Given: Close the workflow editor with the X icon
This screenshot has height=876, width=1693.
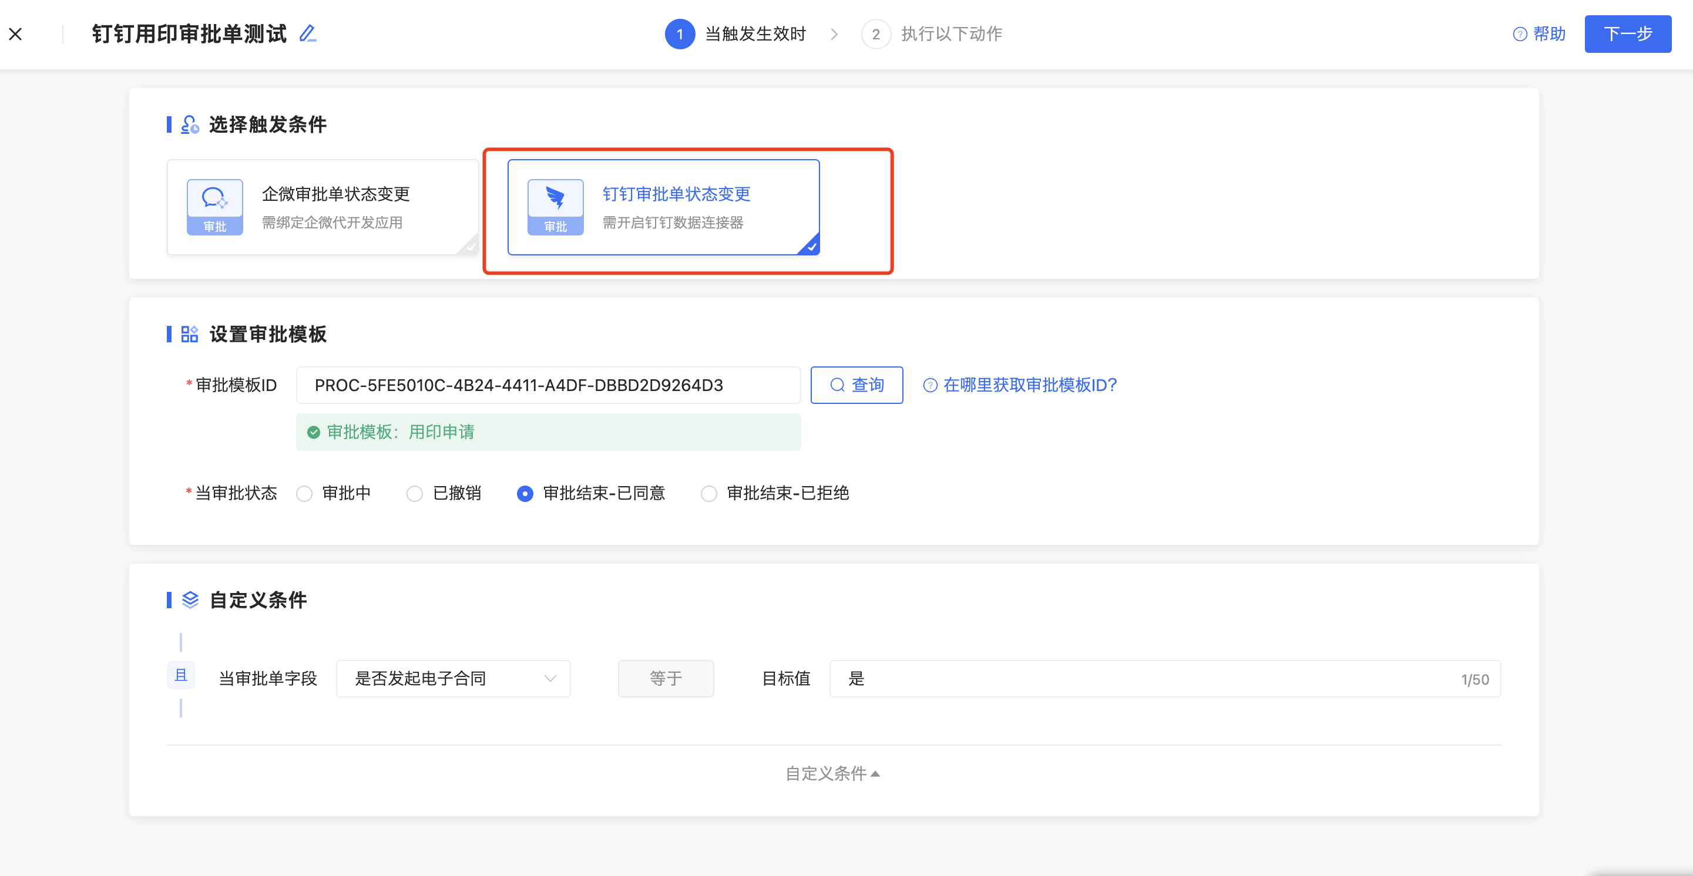Looking at the screenshot, I should point(16,33).
